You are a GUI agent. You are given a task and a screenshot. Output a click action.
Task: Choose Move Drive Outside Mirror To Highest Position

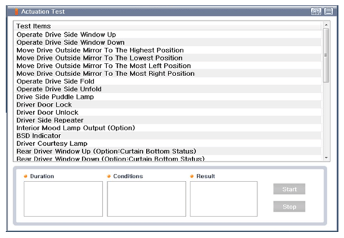coord(168,50)
